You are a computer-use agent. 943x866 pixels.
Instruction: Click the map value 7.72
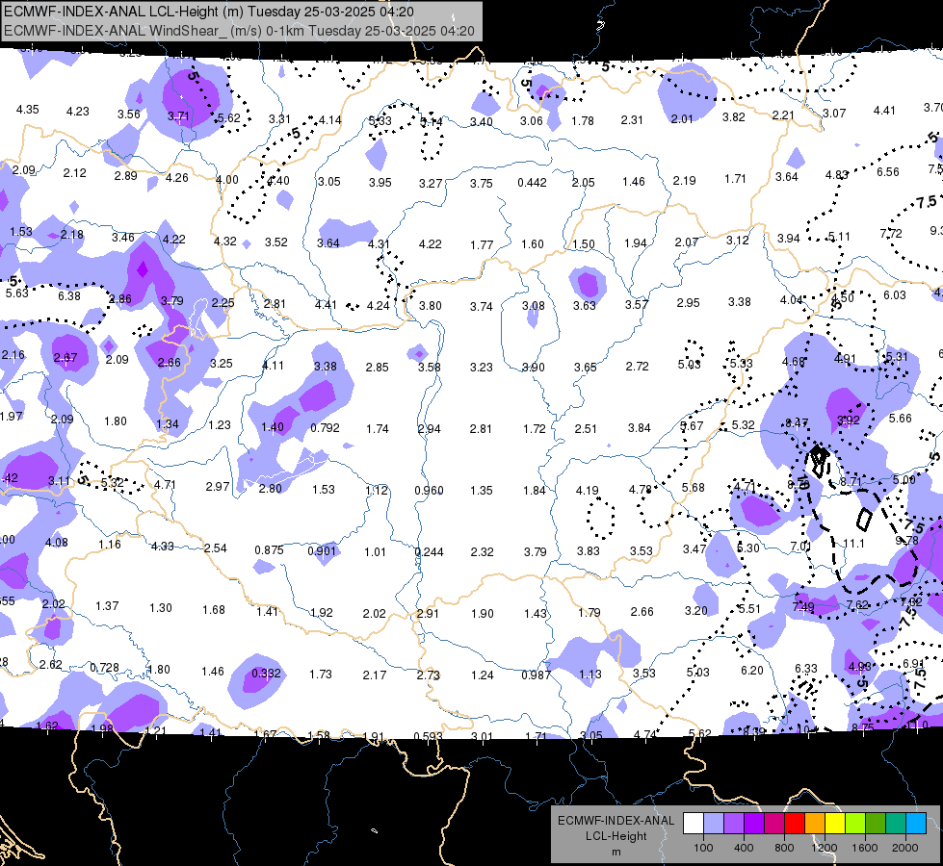(x=891, y=233)
